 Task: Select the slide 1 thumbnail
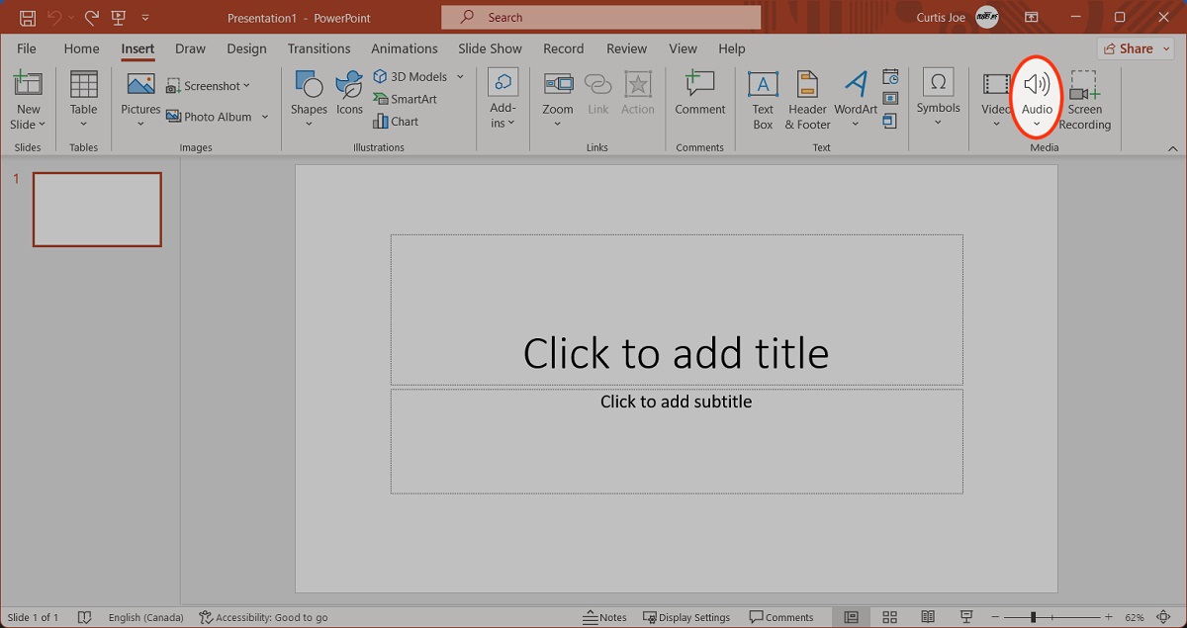[96, 209]
